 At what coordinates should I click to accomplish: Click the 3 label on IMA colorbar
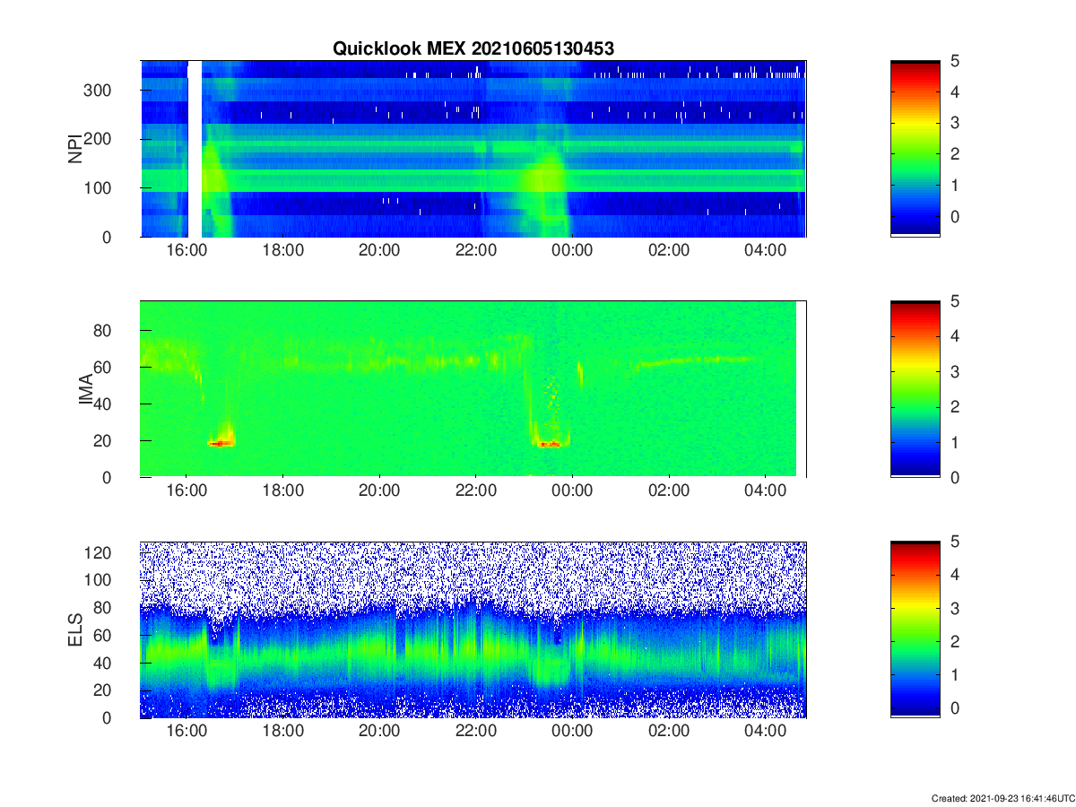coord(955,371)
